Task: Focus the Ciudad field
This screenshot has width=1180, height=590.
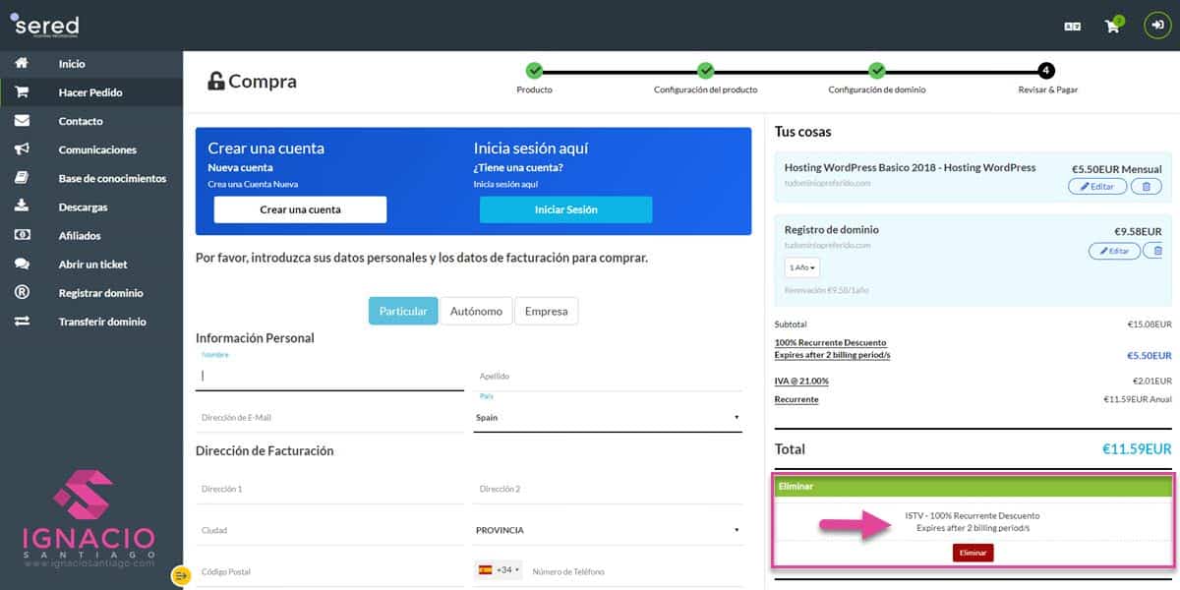Action: (329, 530)
